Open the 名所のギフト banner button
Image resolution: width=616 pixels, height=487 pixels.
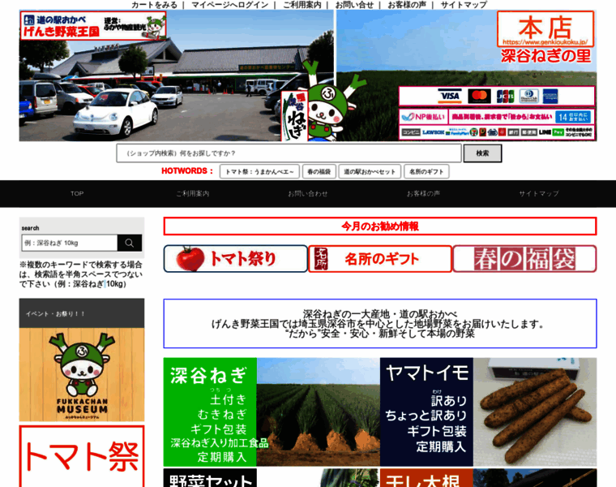380,258
